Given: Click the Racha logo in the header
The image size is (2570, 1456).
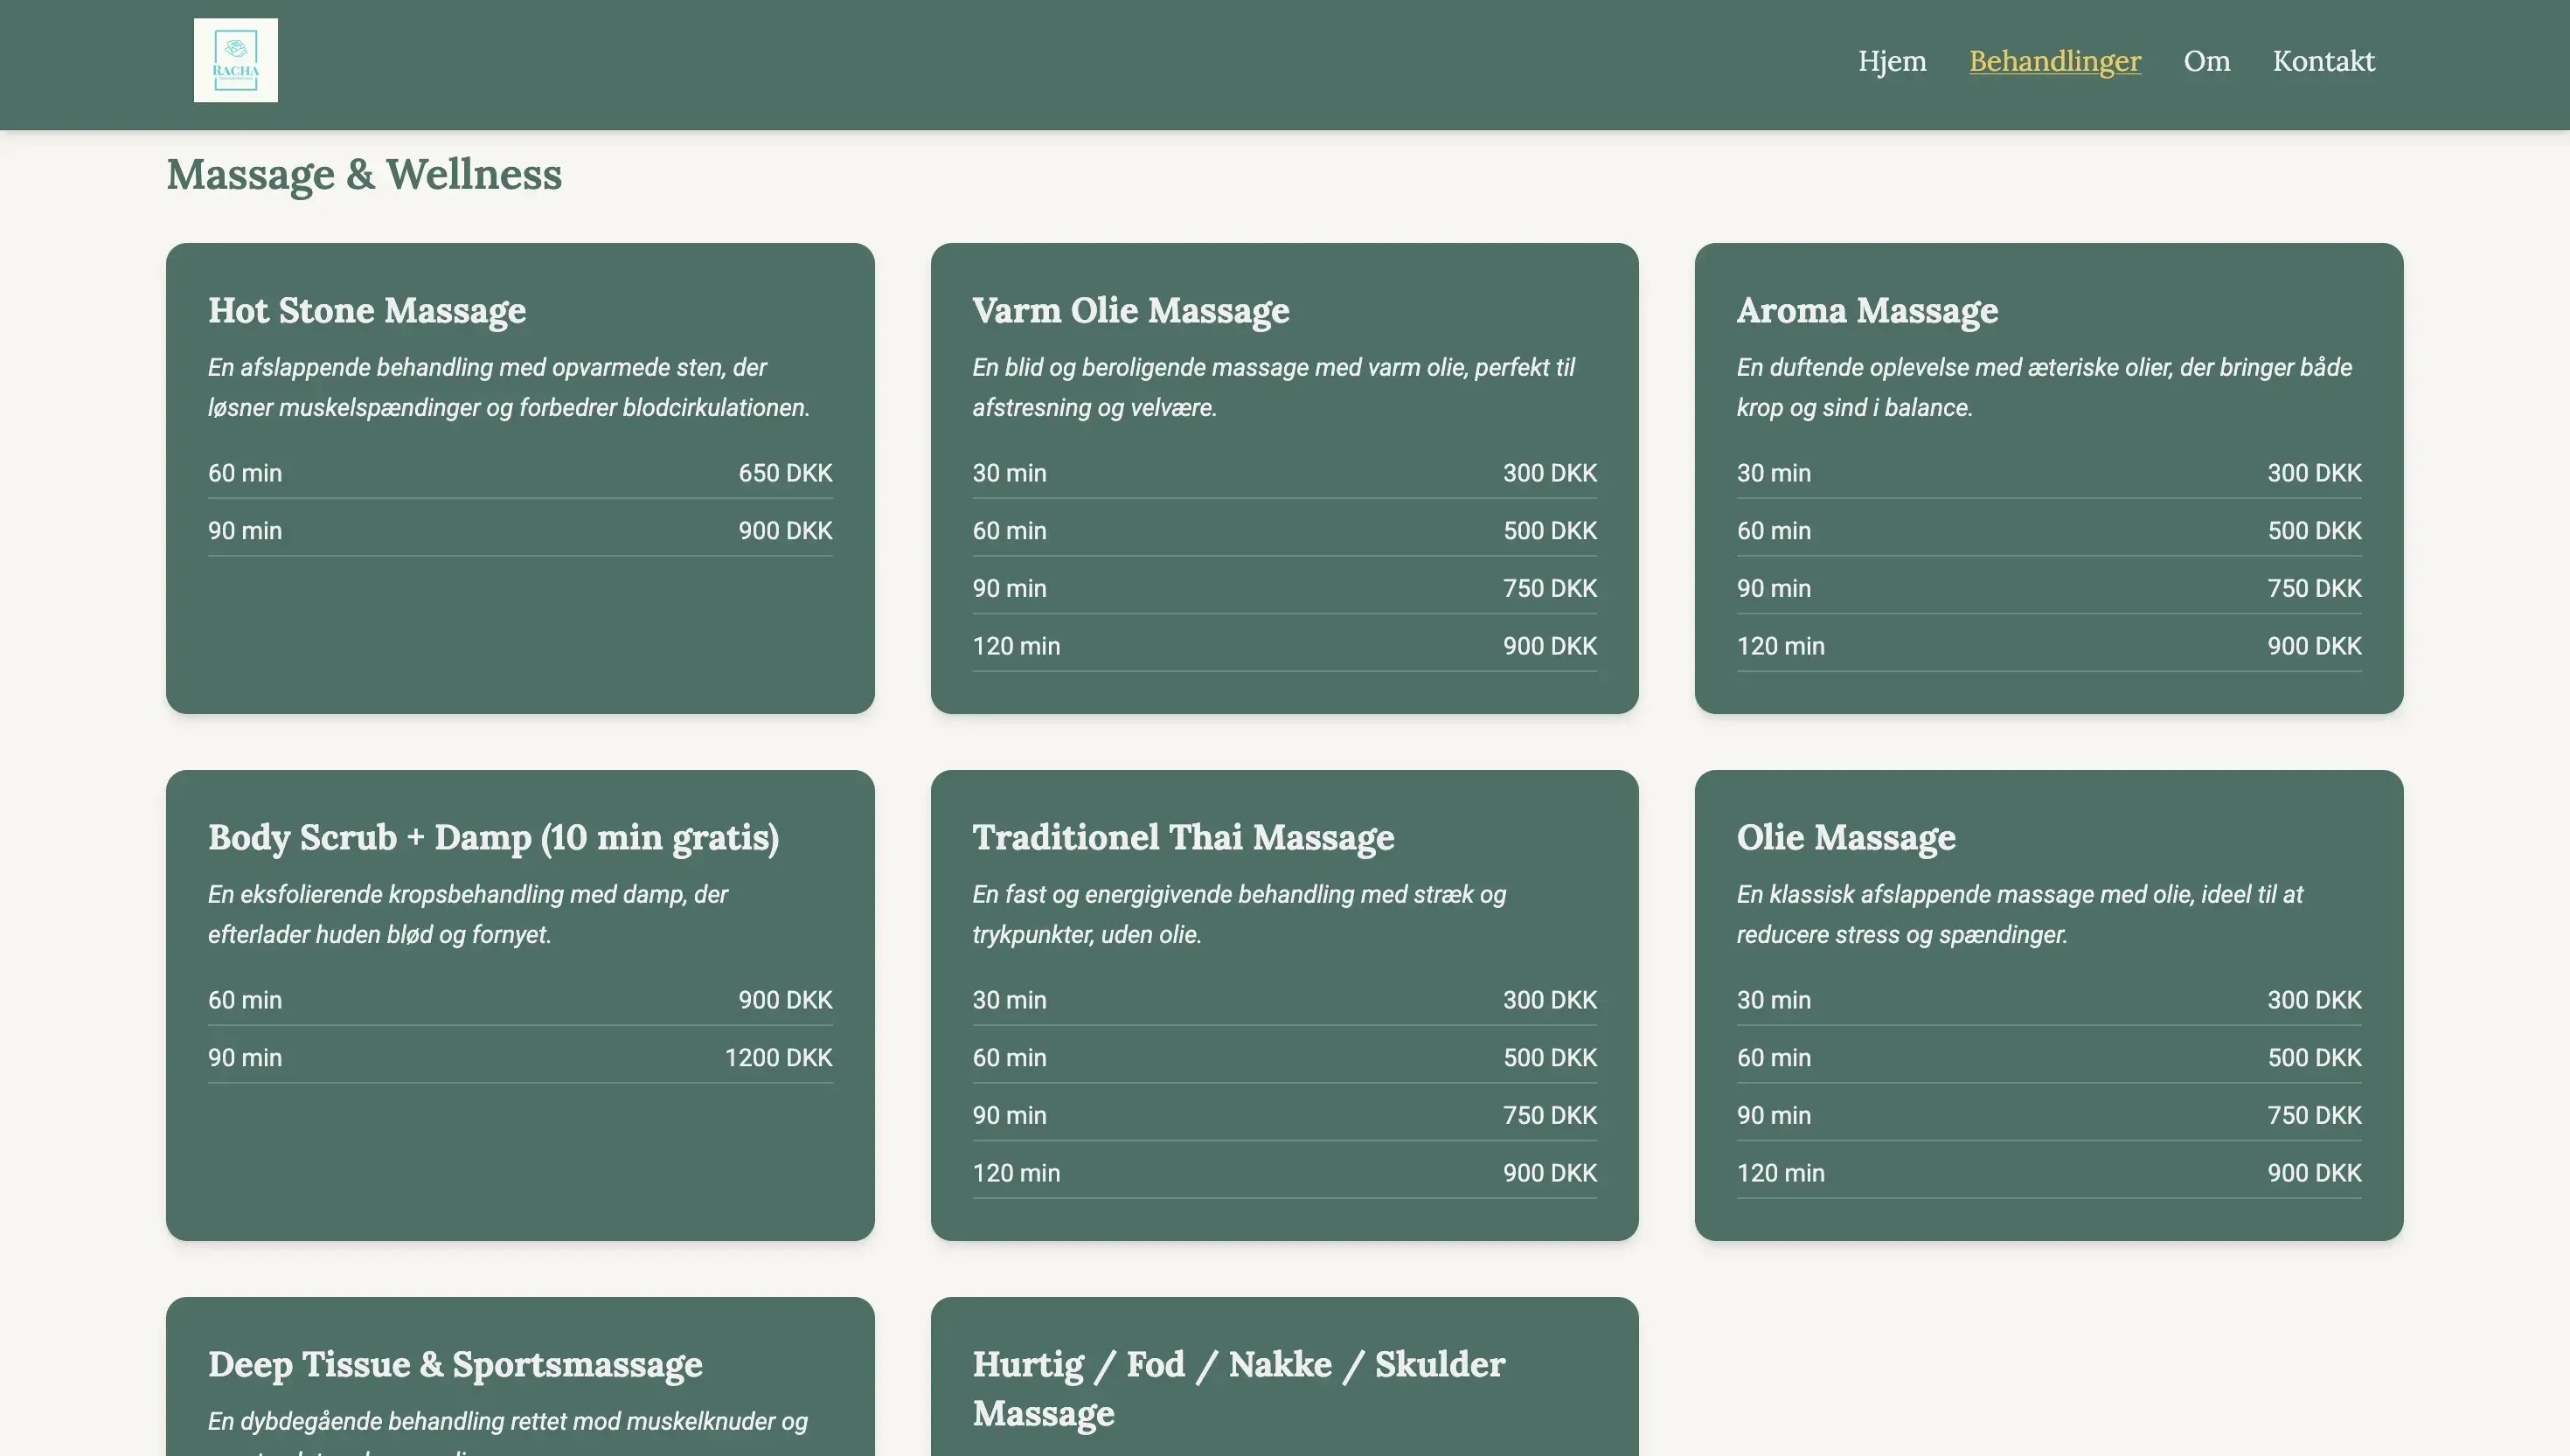Looking at the screenshot, I should [236, 60].
